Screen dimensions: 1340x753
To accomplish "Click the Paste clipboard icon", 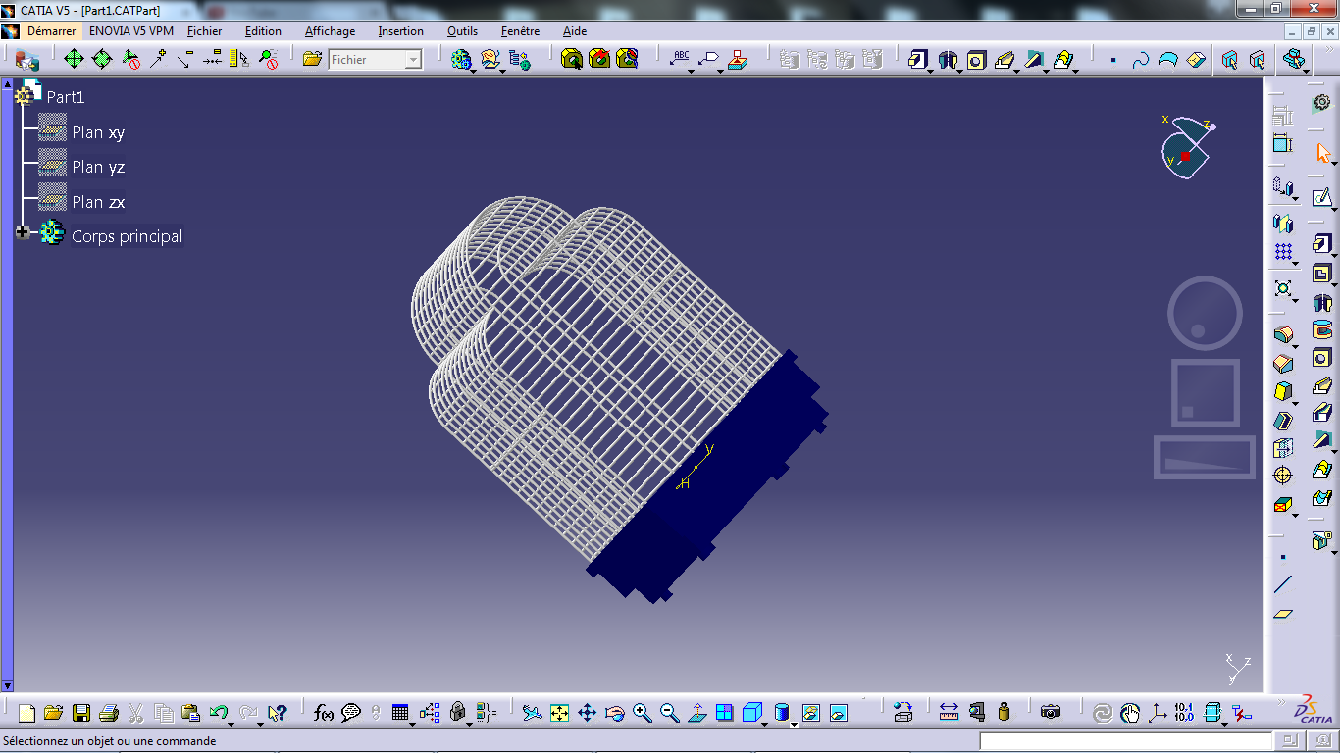I will point(191,713).
